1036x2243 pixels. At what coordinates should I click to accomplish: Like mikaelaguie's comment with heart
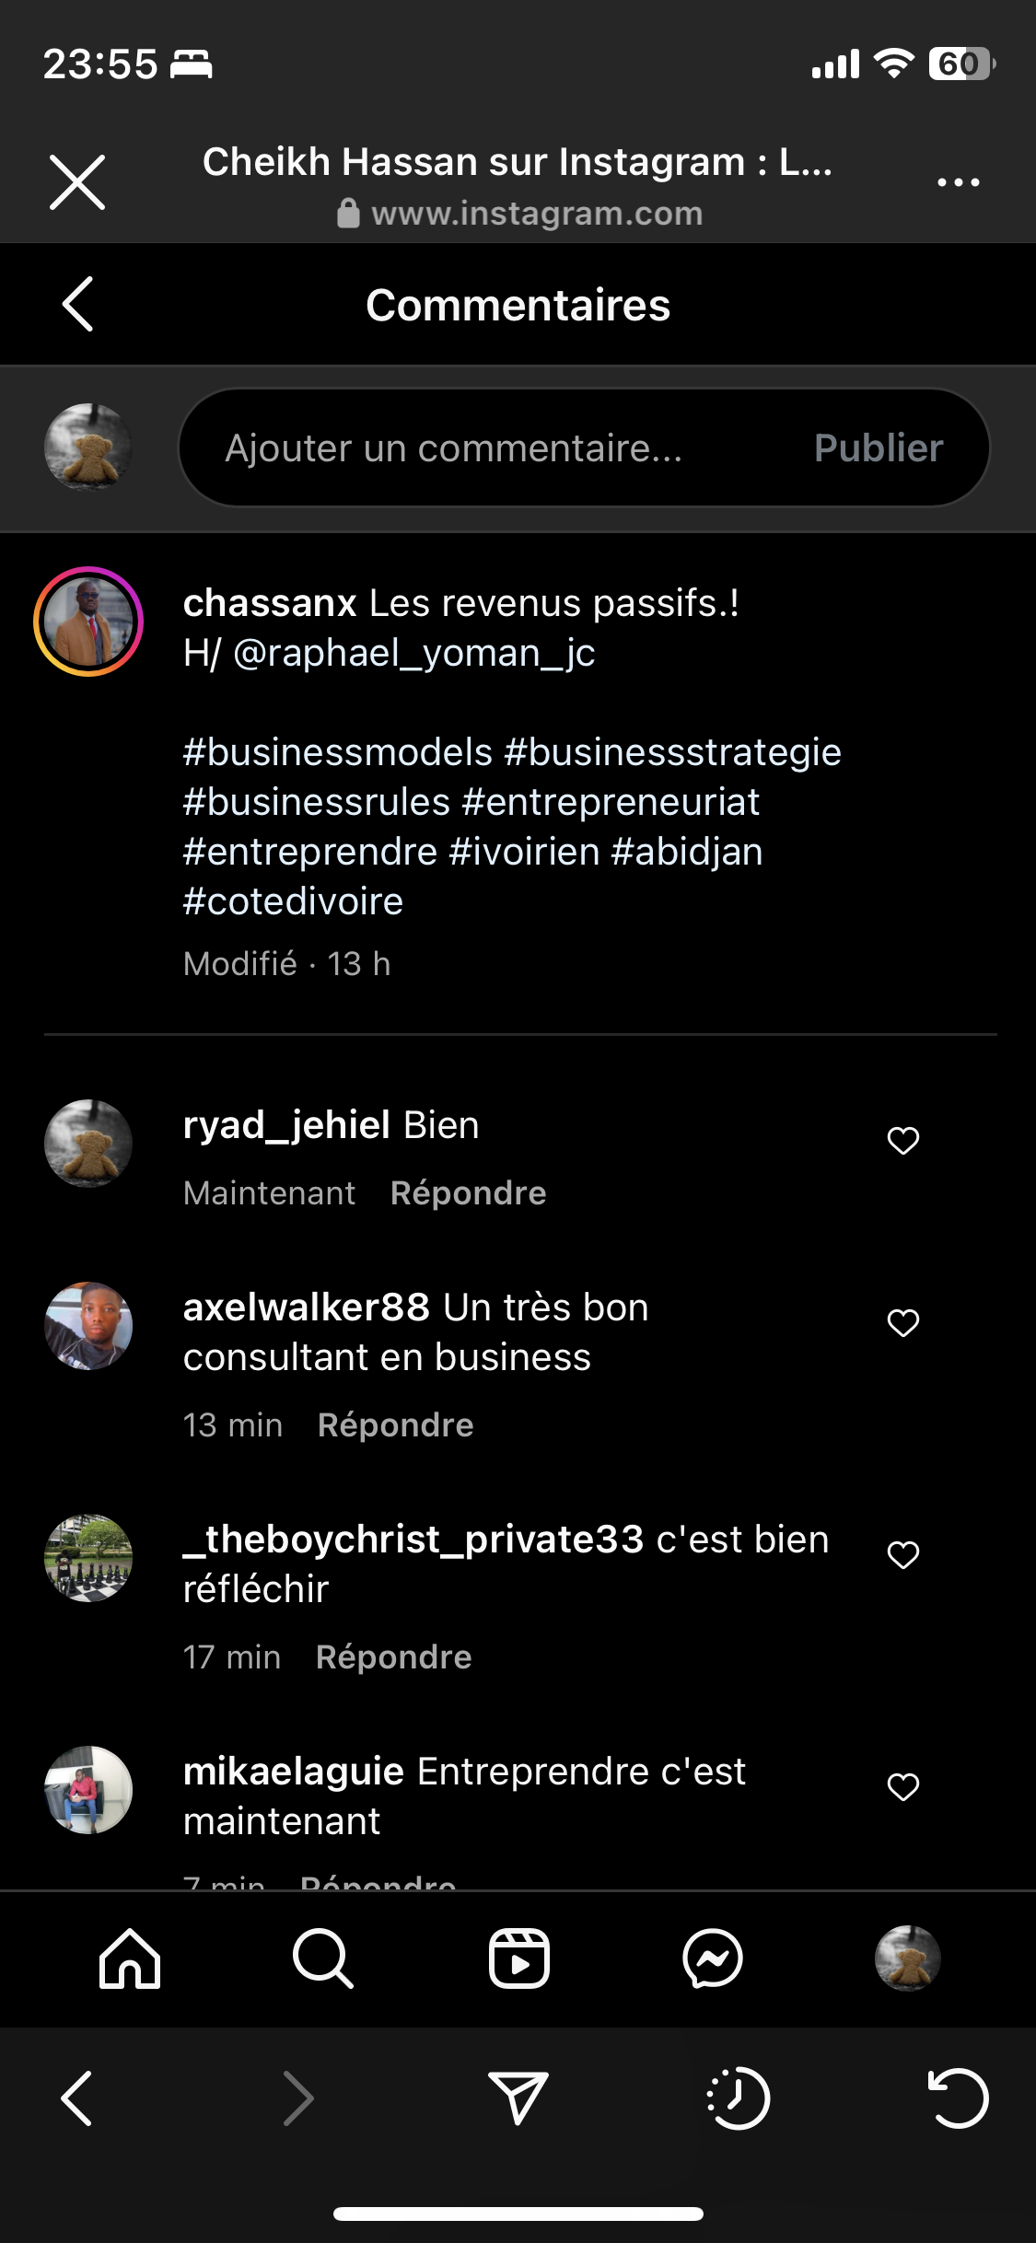click(x=902, y=1786)
